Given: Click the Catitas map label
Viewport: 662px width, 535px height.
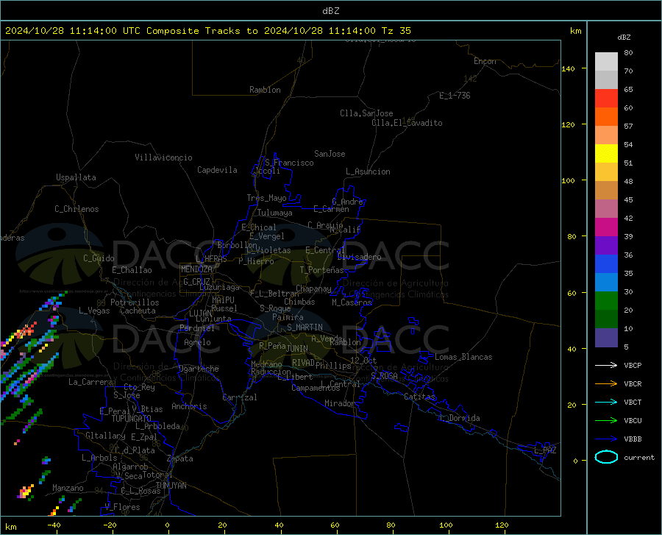Looking at the screenshot, I should pyautogui.click(x=419, y=397).
